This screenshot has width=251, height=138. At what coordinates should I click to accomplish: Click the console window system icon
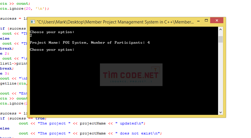(33, 22)
